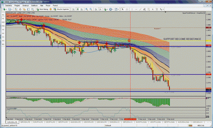
Task: Open the Prozor menu
Action: [48, 6]
